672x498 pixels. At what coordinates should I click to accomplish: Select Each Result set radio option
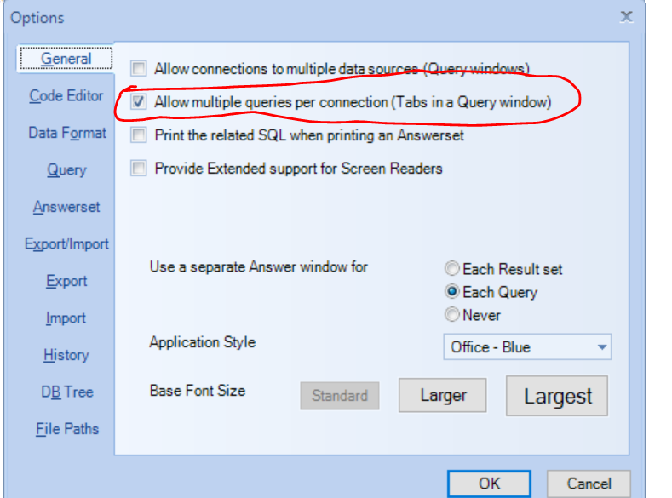[452, 269]
